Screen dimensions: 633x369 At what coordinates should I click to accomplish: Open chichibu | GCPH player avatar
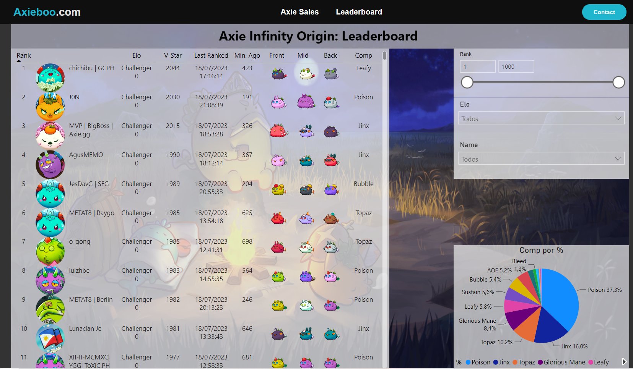50,78
